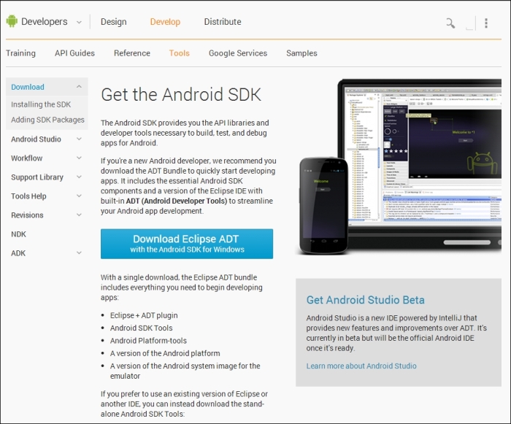Click A version of the Android platform item

coord(165,353)
